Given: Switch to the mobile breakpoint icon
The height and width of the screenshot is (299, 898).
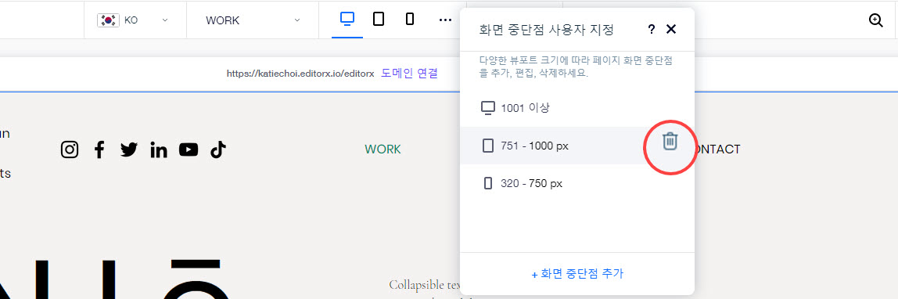Looking at the screenshot, I should (409, 20).
